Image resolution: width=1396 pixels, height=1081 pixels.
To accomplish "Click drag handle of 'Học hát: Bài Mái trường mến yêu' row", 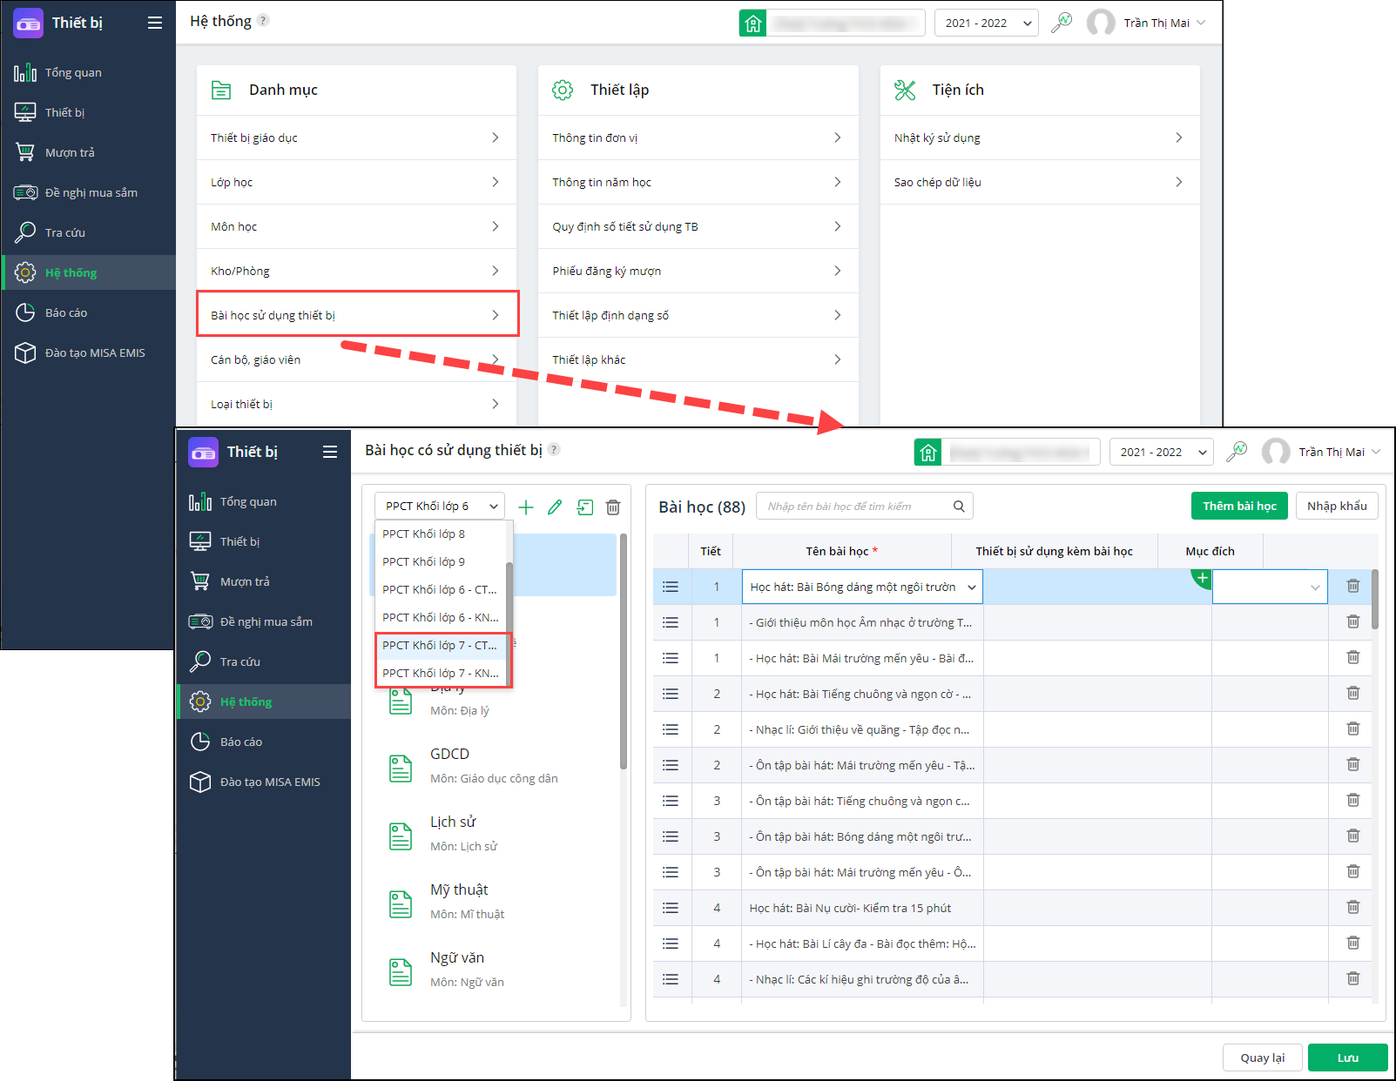I will click(x=671, y=658).
